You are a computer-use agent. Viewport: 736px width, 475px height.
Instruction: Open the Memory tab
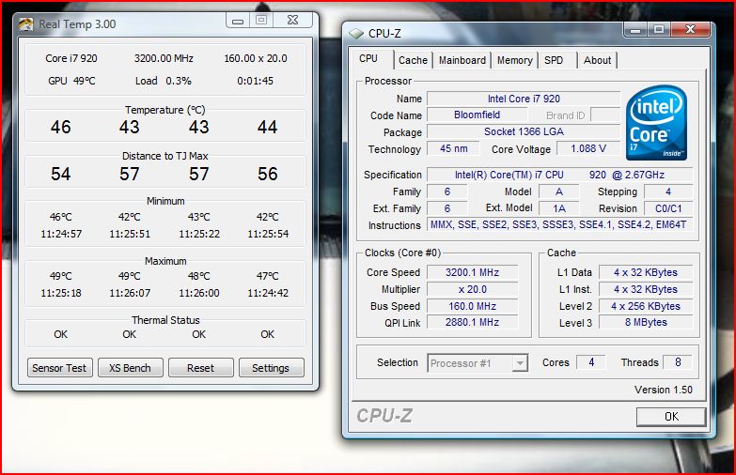coord(515,60)
